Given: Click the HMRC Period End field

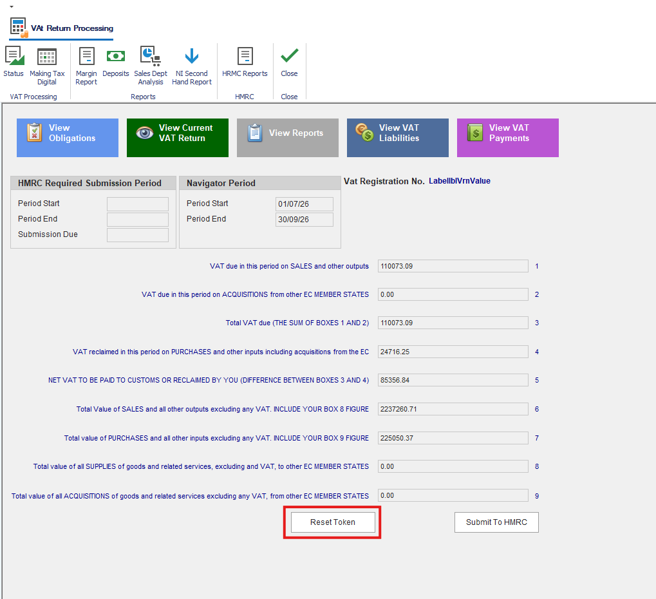Looking at the screenshot, I should pyautogui.click(x=138, y=220).
